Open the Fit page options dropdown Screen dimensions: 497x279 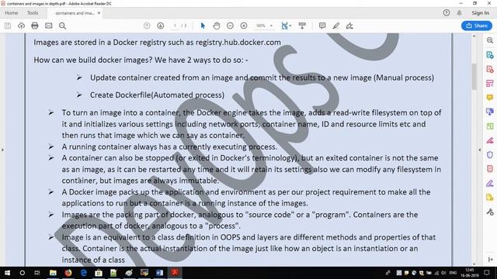tap(286, 26)
